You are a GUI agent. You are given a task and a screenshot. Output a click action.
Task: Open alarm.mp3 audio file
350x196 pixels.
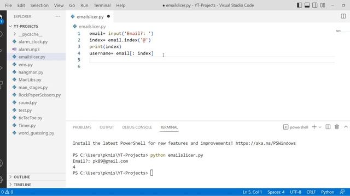[29, 50]
